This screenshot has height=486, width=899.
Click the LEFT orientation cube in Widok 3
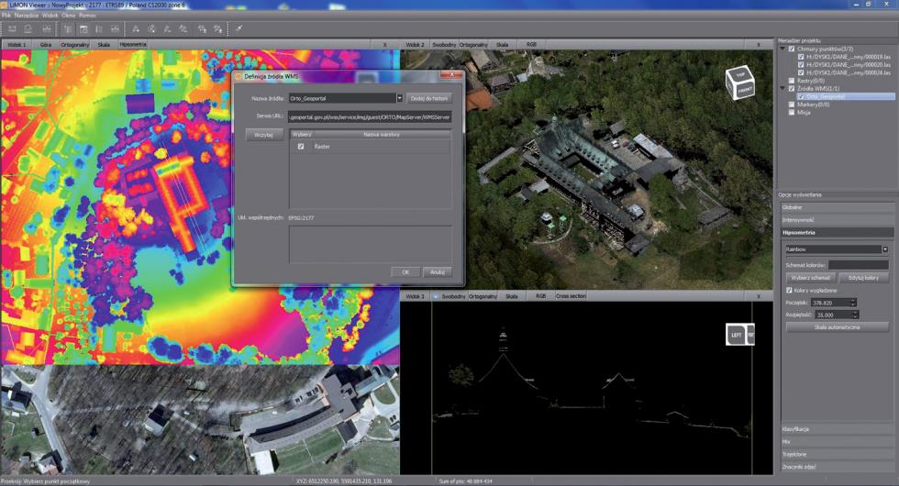point(740,335)
